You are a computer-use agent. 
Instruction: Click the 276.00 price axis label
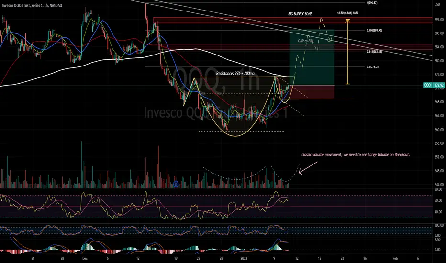[x=439, y=75]
